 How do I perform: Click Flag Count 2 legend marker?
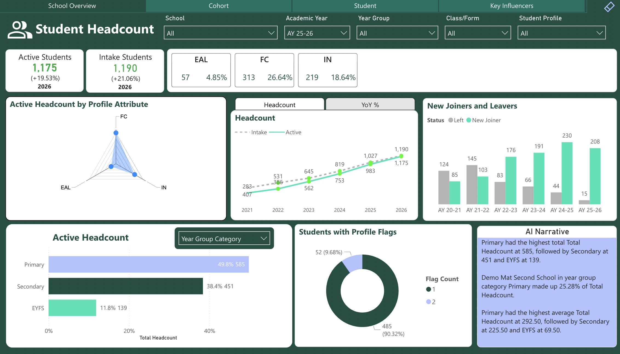pyautogui.click(x=429, y=302)
